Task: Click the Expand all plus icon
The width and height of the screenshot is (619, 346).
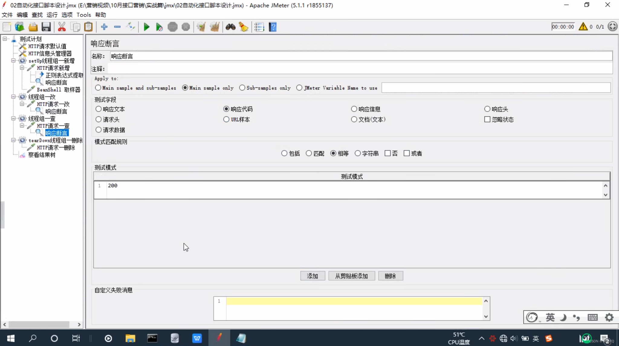Action: 104,27
